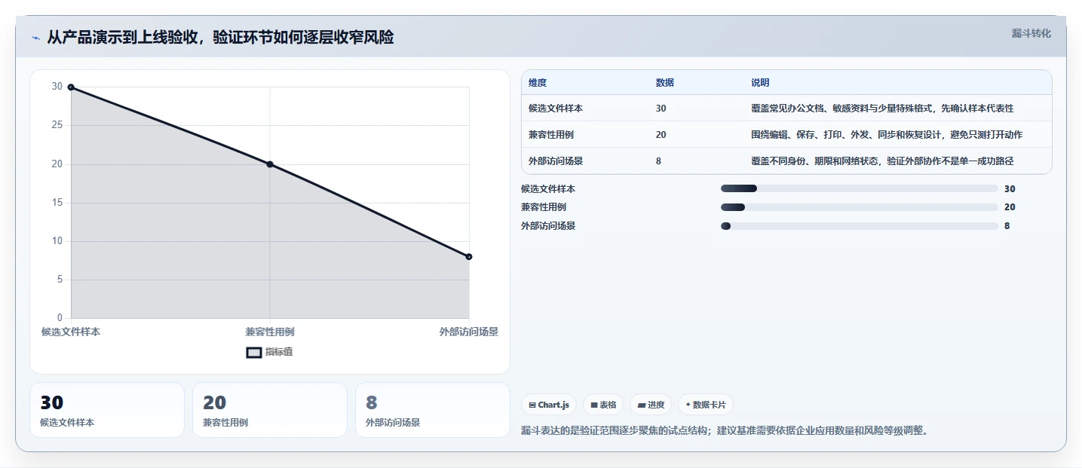Click the table value 20
Image resolution: width=1082 pixels, height=468 pixels.
click(x=661, y=135)
